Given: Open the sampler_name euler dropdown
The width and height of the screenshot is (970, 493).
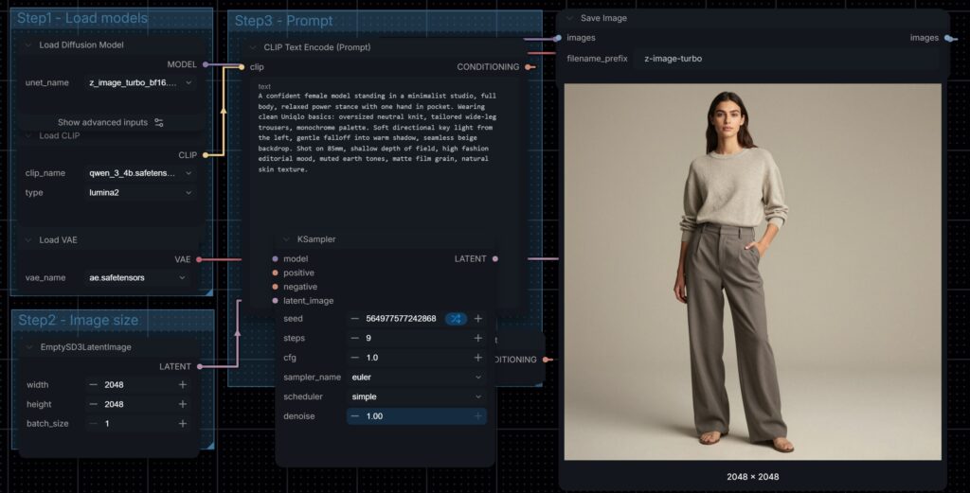Looking at the screenshot, I should click(417, 378).
